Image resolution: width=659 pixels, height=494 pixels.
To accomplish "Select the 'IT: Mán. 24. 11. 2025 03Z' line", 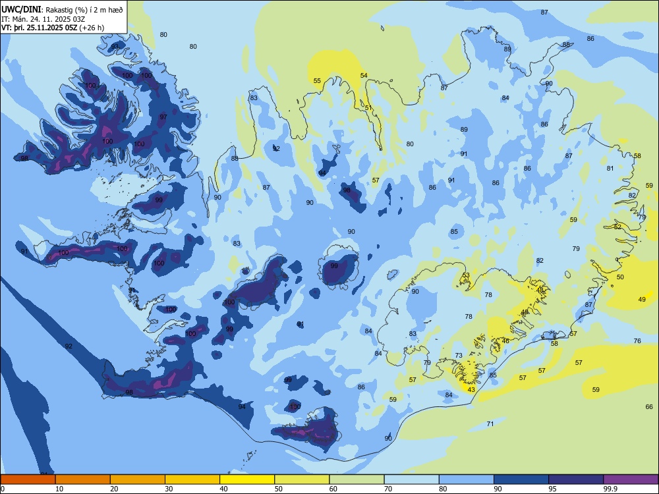I will click(43, 19).
